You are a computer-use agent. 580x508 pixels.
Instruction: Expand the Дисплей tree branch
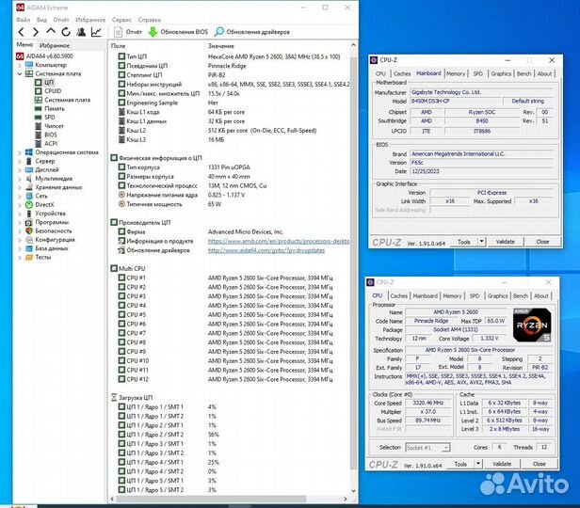pos(19,170)
